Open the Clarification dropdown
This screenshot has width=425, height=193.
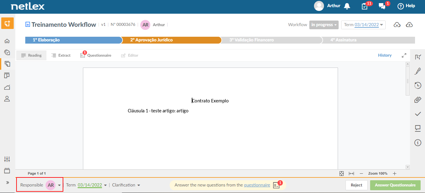(x=126, y=185)
